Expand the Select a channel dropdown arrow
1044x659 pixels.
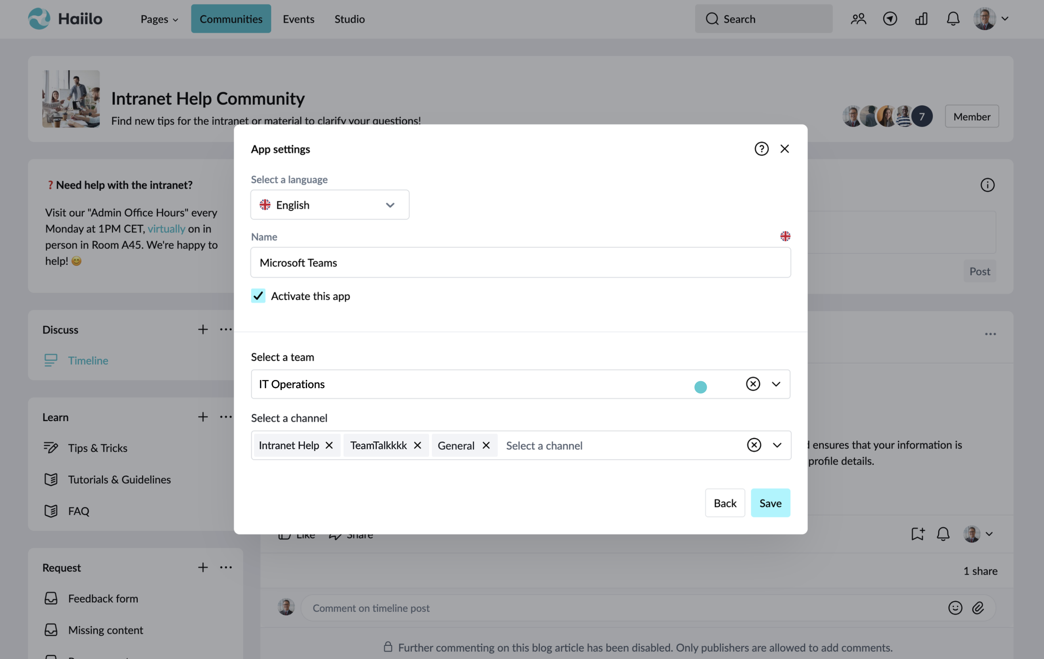tap(777, 445)
